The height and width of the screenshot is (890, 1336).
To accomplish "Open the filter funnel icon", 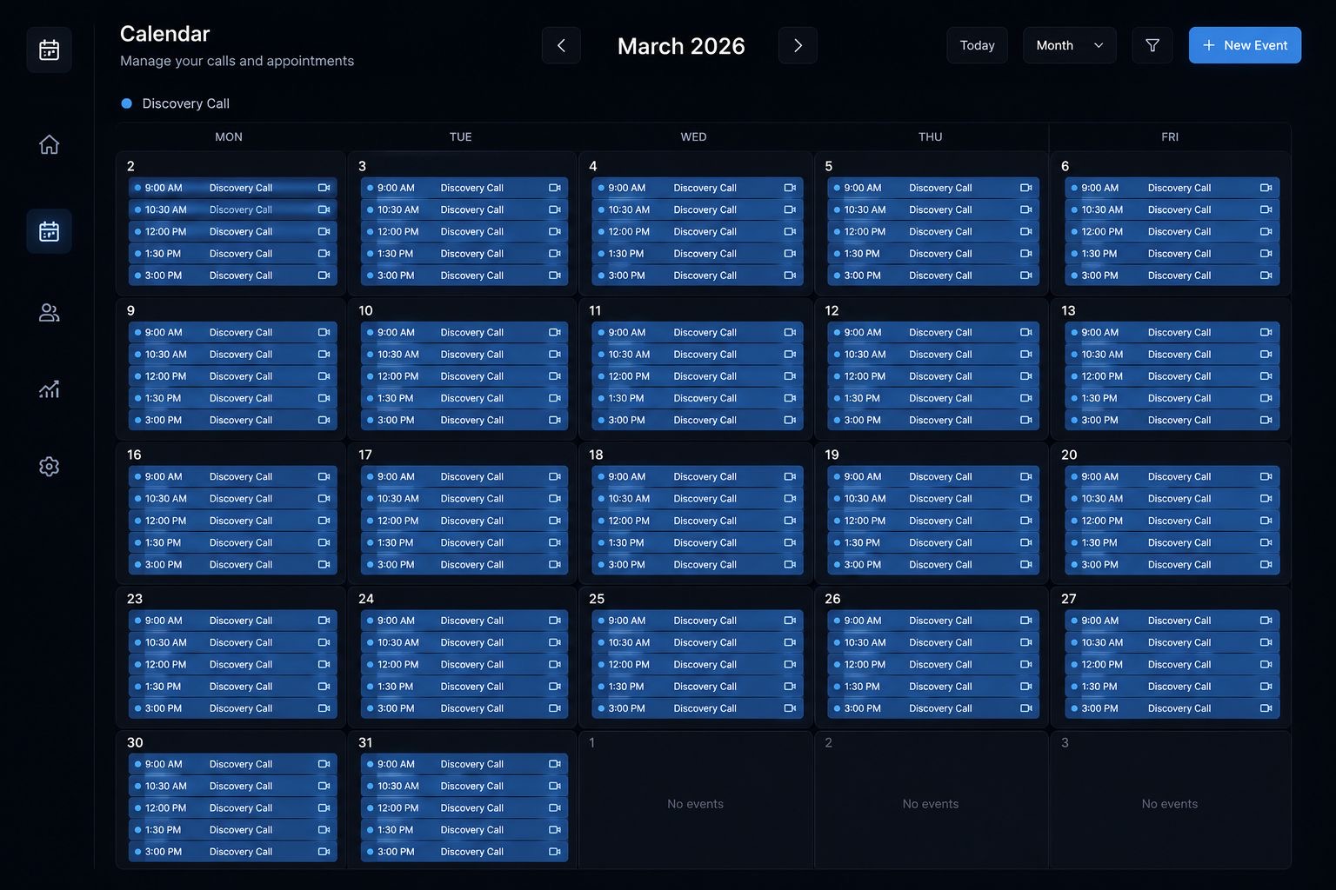I will (1152, 45).
